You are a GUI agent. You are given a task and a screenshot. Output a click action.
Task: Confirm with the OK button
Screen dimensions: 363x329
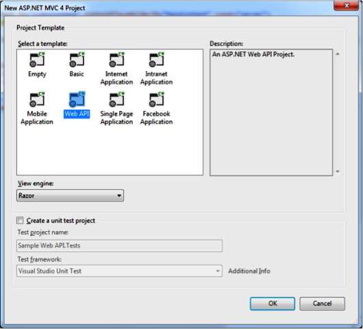[273, 304]
